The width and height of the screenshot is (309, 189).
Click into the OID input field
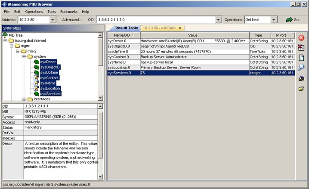click(x=156, y=20)
